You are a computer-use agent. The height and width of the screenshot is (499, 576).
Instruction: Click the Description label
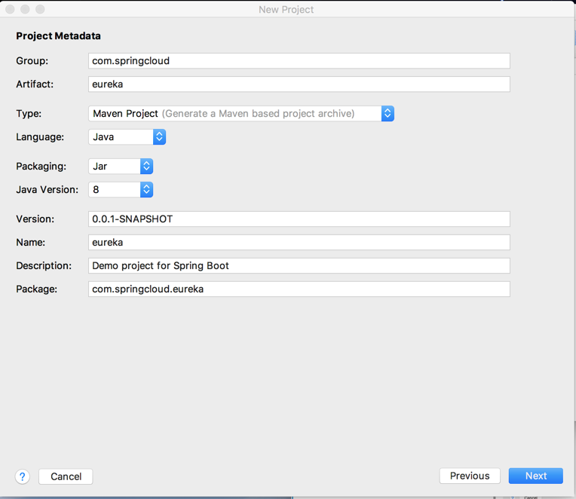[44, 265]
